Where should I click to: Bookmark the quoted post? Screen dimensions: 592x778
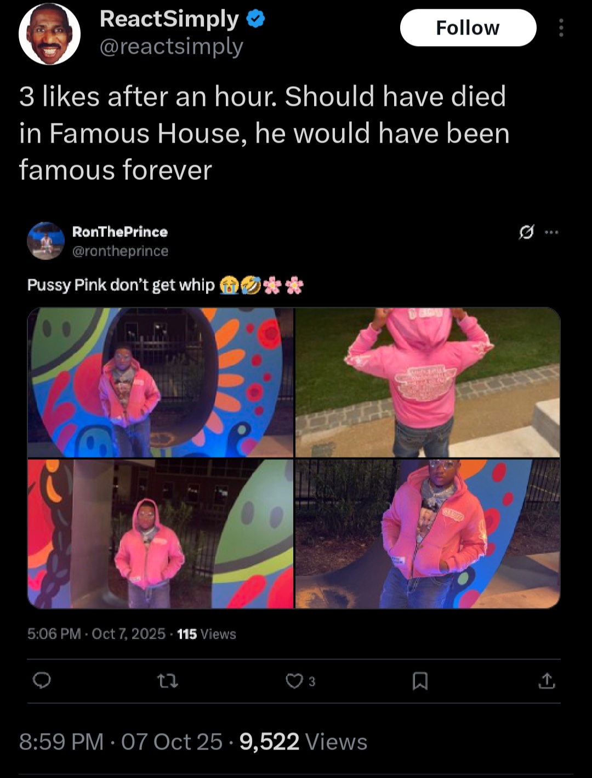pyautogui.click(x=420, y=681)
